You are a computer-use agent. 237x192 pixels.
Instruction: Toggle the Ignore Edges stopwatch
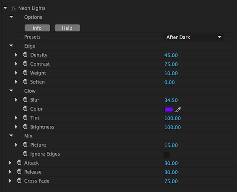[x=25, y=154]
